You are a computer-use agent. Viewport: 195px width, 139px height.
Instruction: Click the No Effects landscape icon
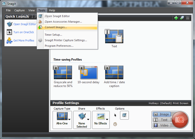pyautogui.click(x=101, y=116)
